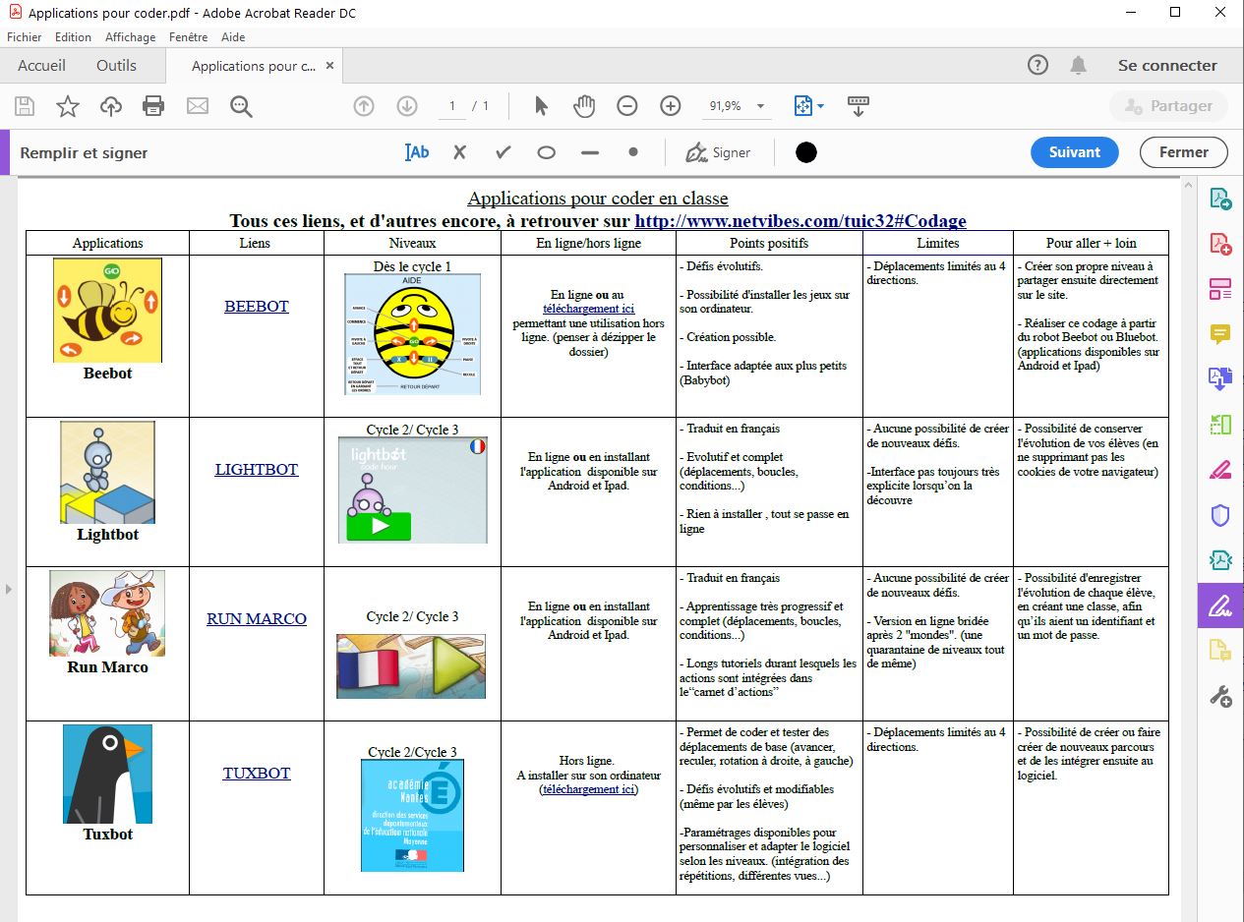Image resolution: width=1244 pixels, height=922 pixels.
Task: Select the ellipse shape tool
Action: (x=547, y=152)
